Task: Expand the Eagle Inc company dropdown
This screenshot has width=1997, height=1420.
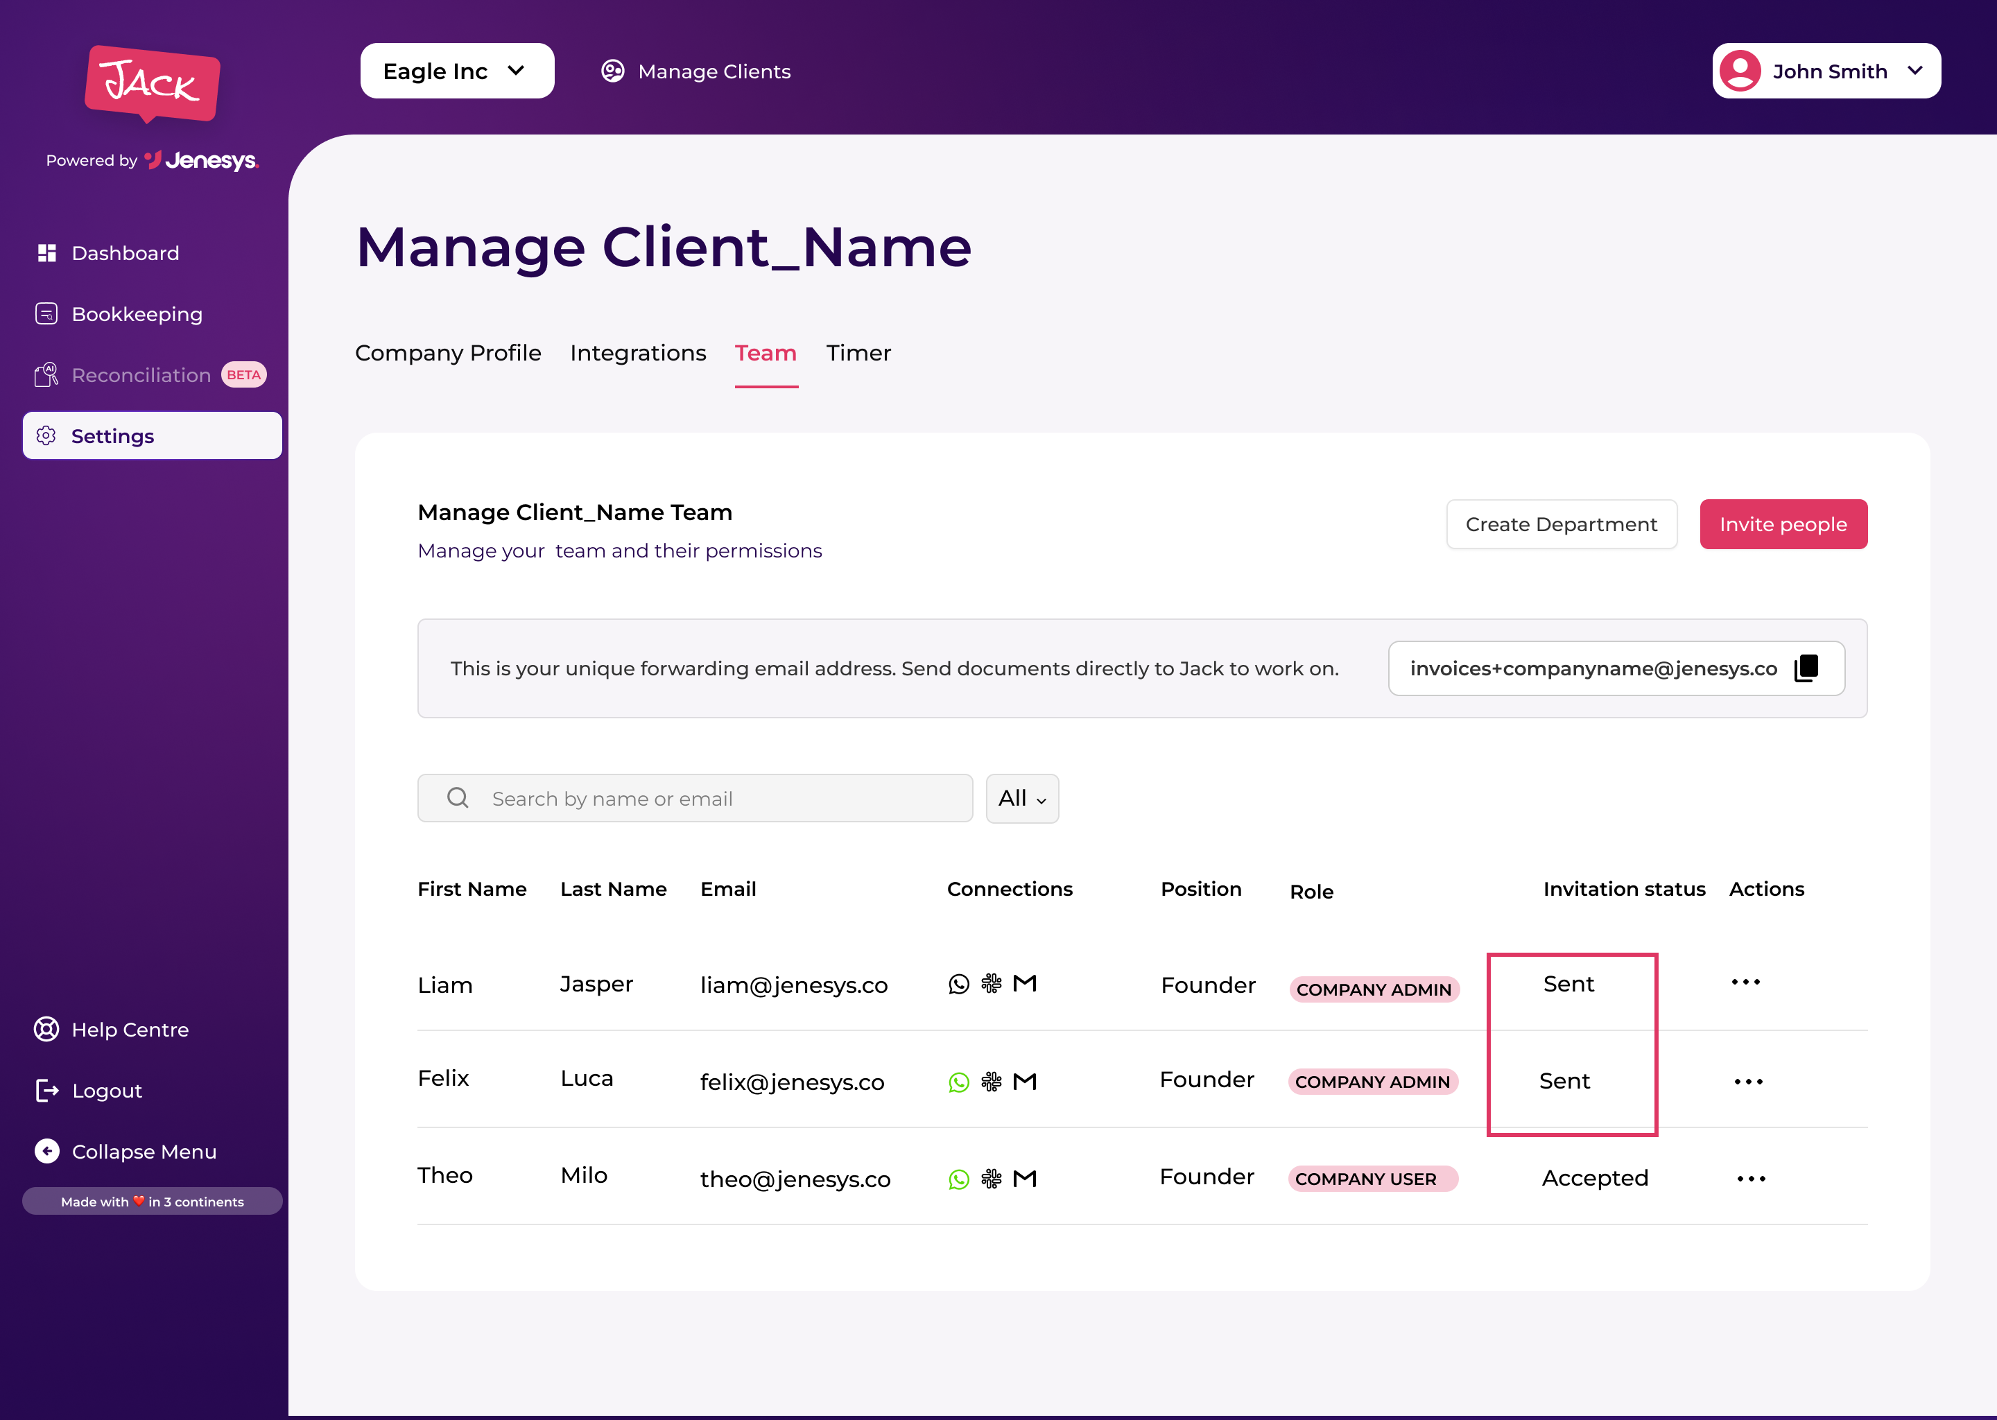Action: coord(456,71)
